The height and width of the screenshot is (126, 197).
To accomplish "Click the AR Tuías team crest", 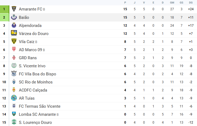I will click(14, 98).
